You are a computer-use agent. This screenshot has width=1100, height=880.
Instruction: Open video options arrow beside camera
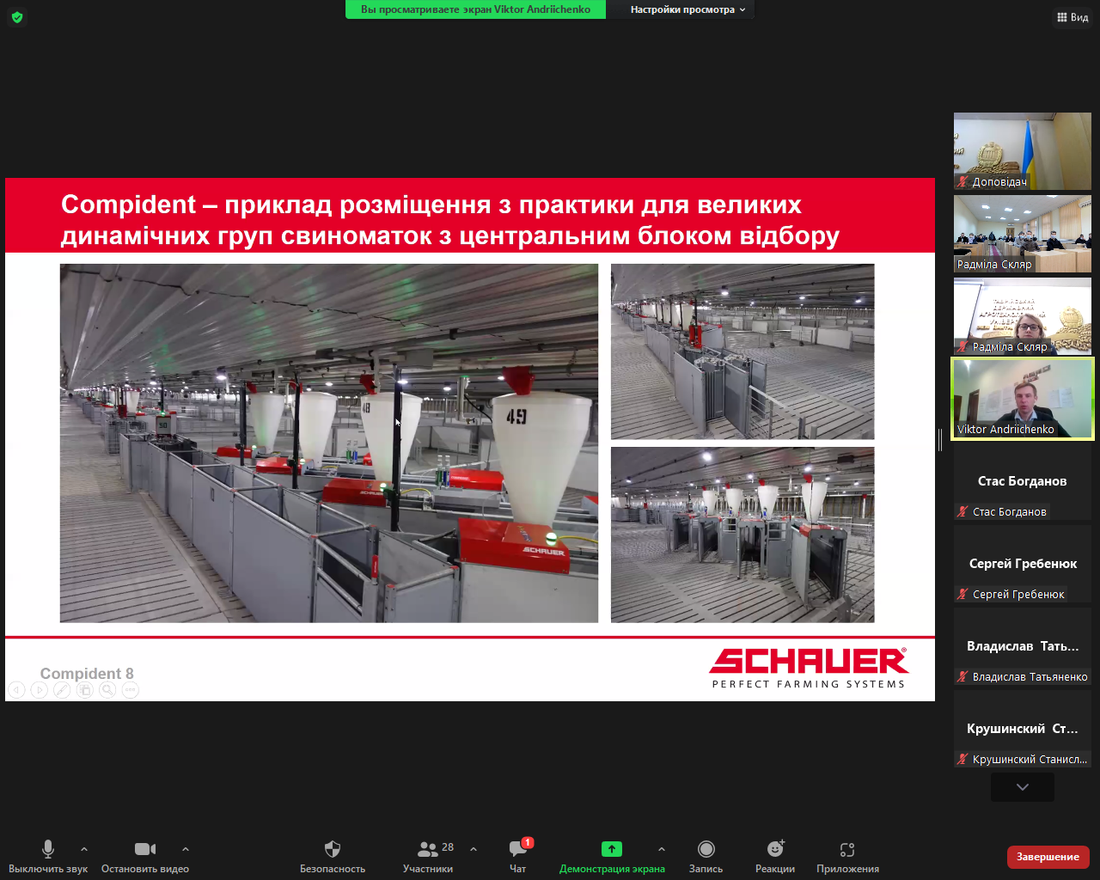186,849
